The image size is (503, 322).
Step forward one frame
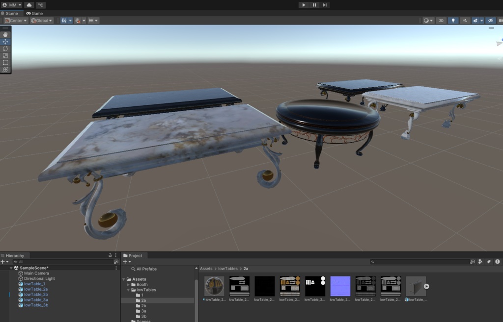(x=325, y=5)
